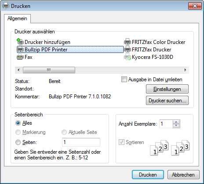Click the Drucker hinzufügen printer icon
The height and width of the screenshot is (184, 204).
pos(20,42)
